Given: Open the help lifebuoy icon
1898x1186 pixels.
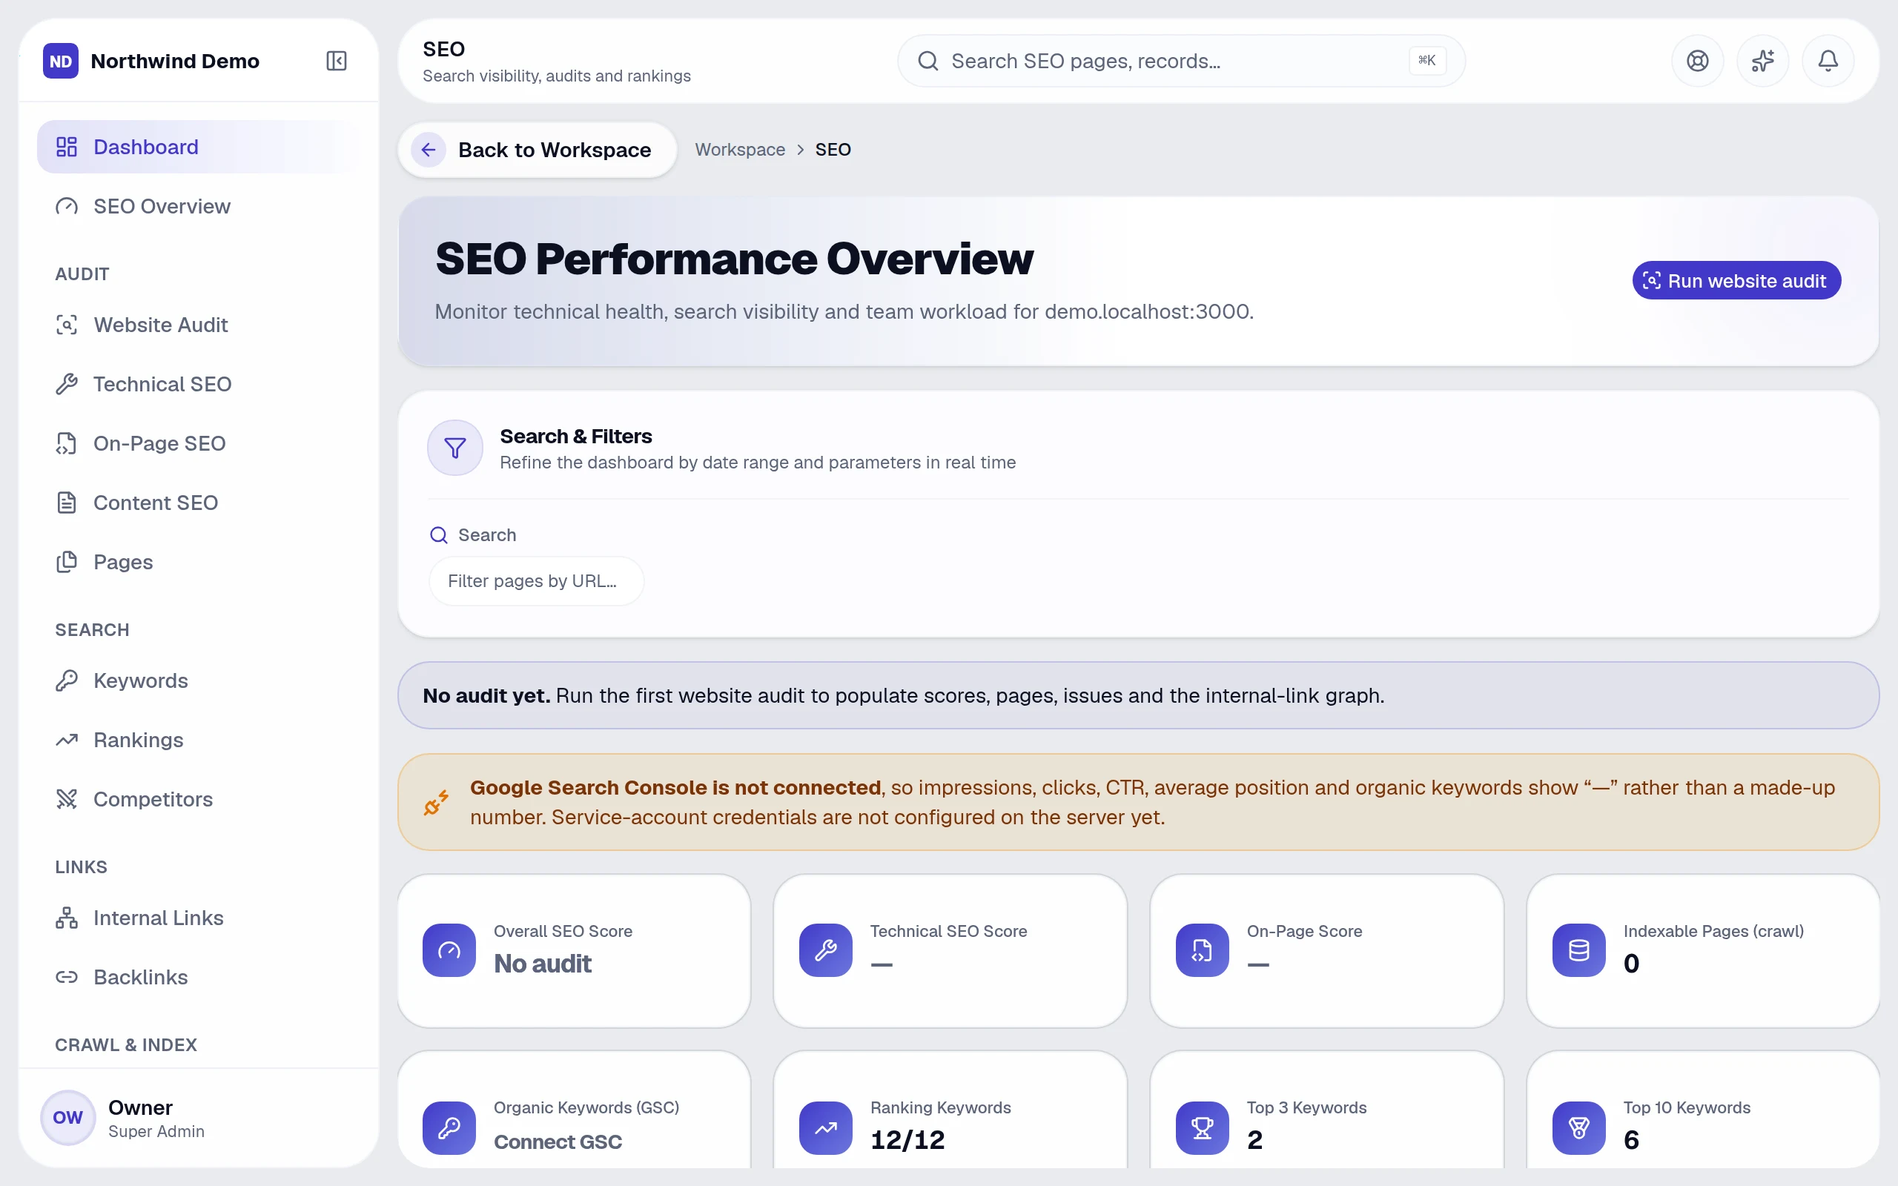Looking at the screenshot, I should pos(1697,60).
